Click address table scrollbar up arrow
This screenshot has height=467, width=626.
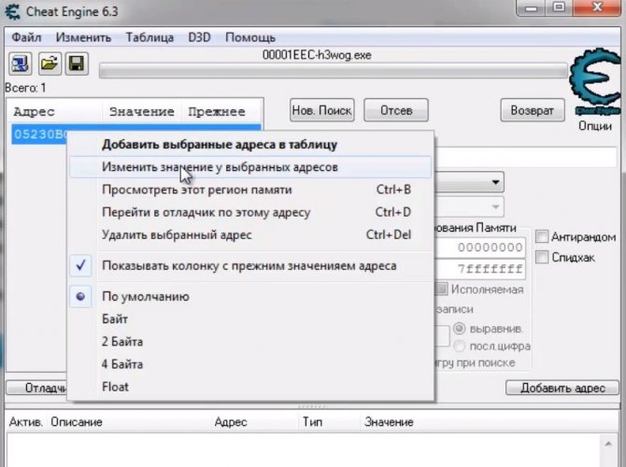tap(608, 444)
